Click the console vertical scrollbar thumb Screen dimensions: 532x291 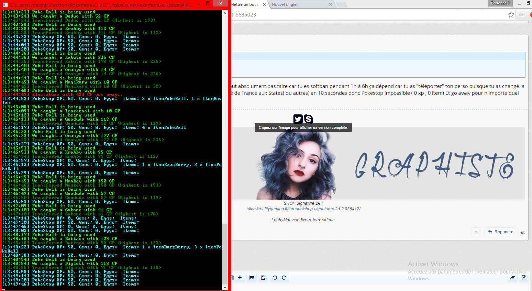(x=225, y=254)
